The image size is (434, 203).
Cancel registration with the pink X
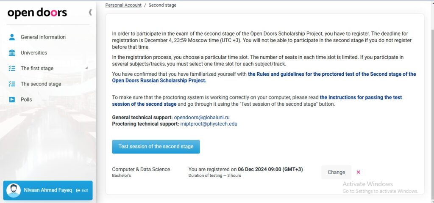coord(359,172)
